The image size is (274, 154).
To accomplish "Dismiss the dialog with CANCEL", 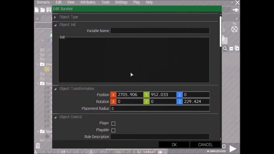I will click(x=205, y=145).
